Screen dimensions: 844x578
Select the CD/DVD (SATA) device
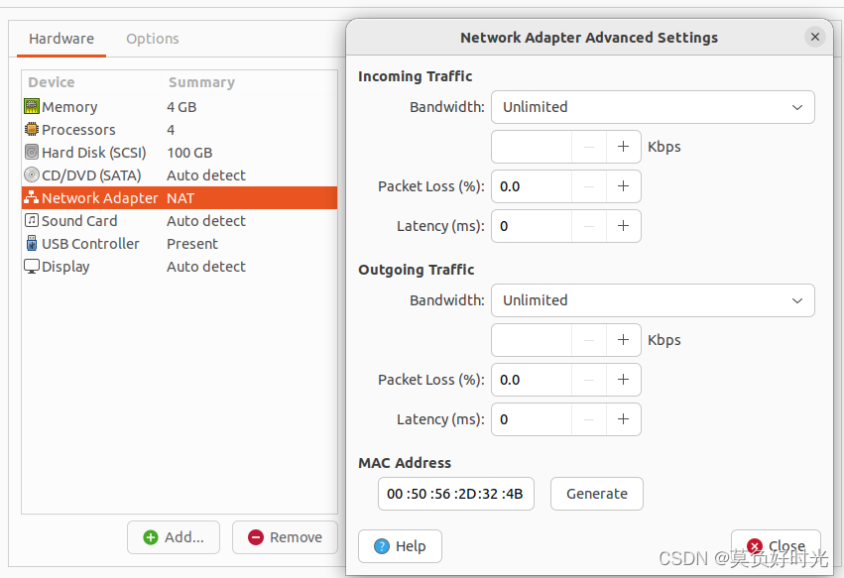point(31,174)
